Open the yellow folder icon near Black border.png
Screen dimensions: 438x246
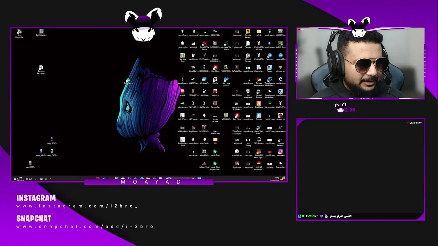pyautogui.click(x=215, y=140)
